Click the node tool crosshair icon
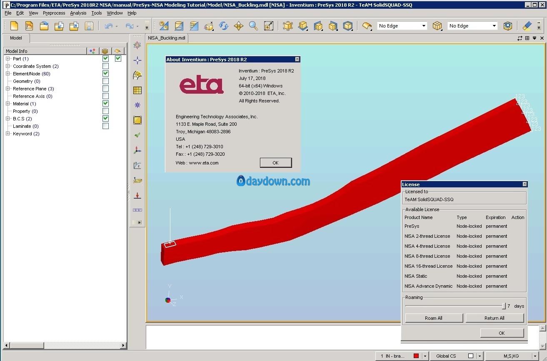Image resolution: width=547 pixels, height=361 pixels. tap(137, 60)
